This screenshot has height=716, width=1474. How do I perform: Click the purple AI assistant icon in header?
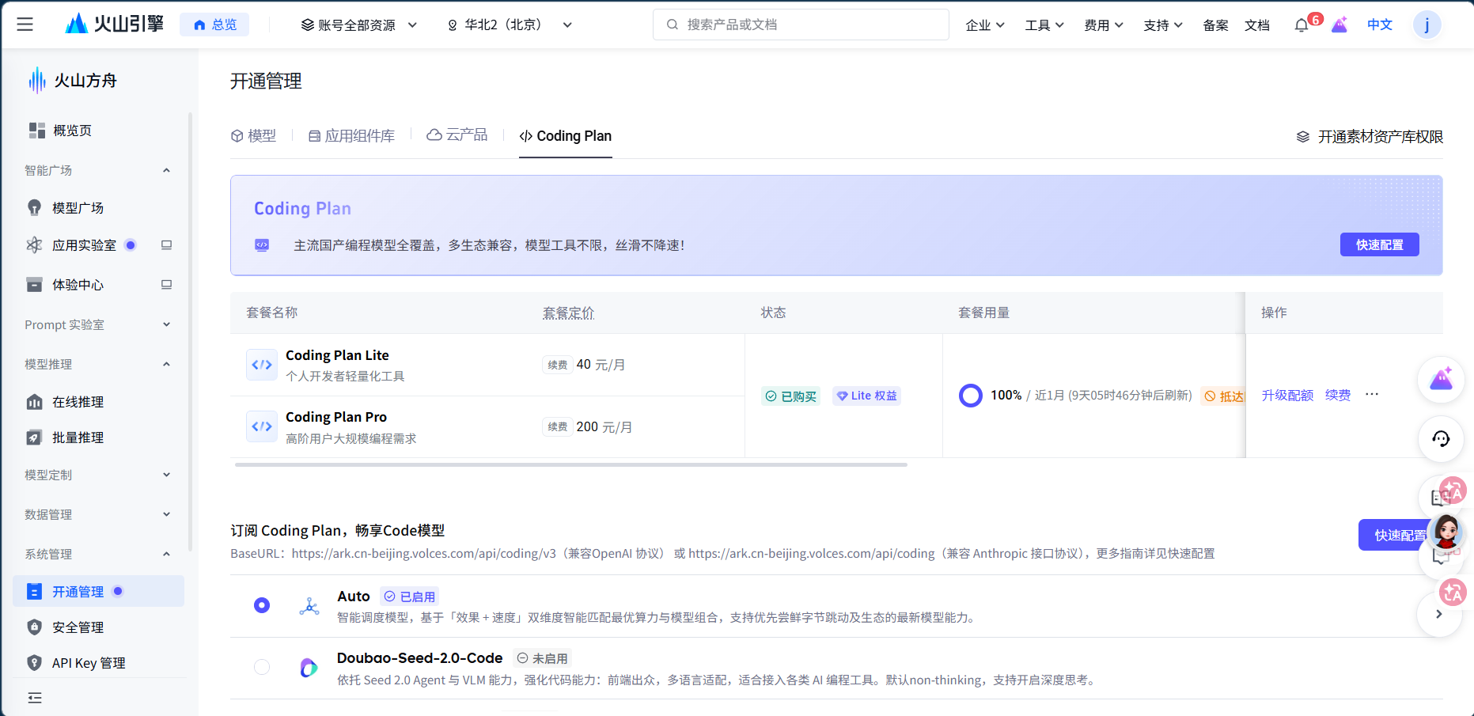(1339, 25)
